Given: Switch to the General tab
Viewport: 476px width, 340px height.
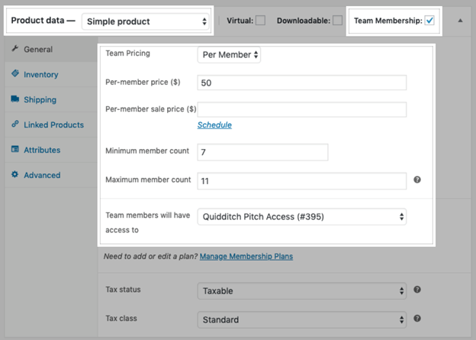Looking at the screenshot, I should point(51,49).
